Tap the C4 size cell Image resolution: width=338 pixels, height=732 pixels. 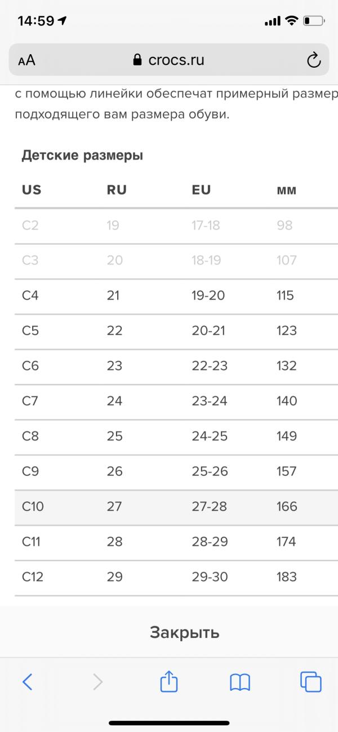[x=30, y=296]
